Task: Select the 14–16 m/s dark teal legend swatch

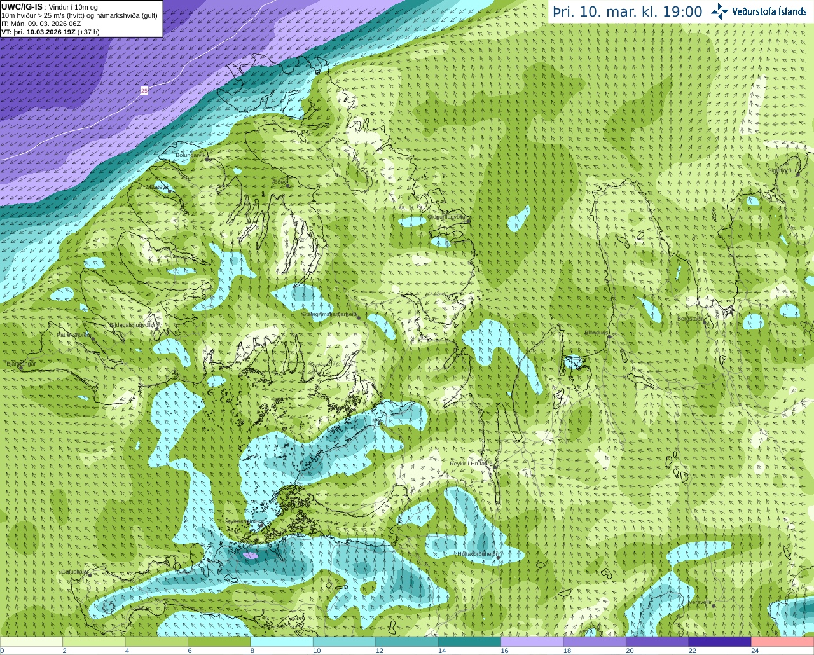Action: [x=469, y=642]
